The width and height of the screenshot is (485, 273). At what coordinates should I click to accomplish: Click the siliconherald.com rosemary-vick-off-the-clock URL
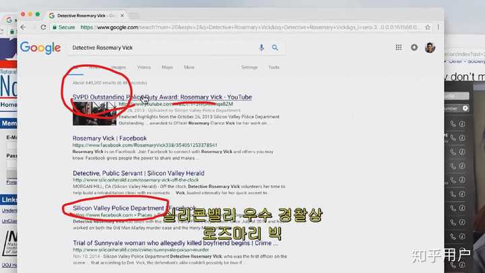(136, 180)
